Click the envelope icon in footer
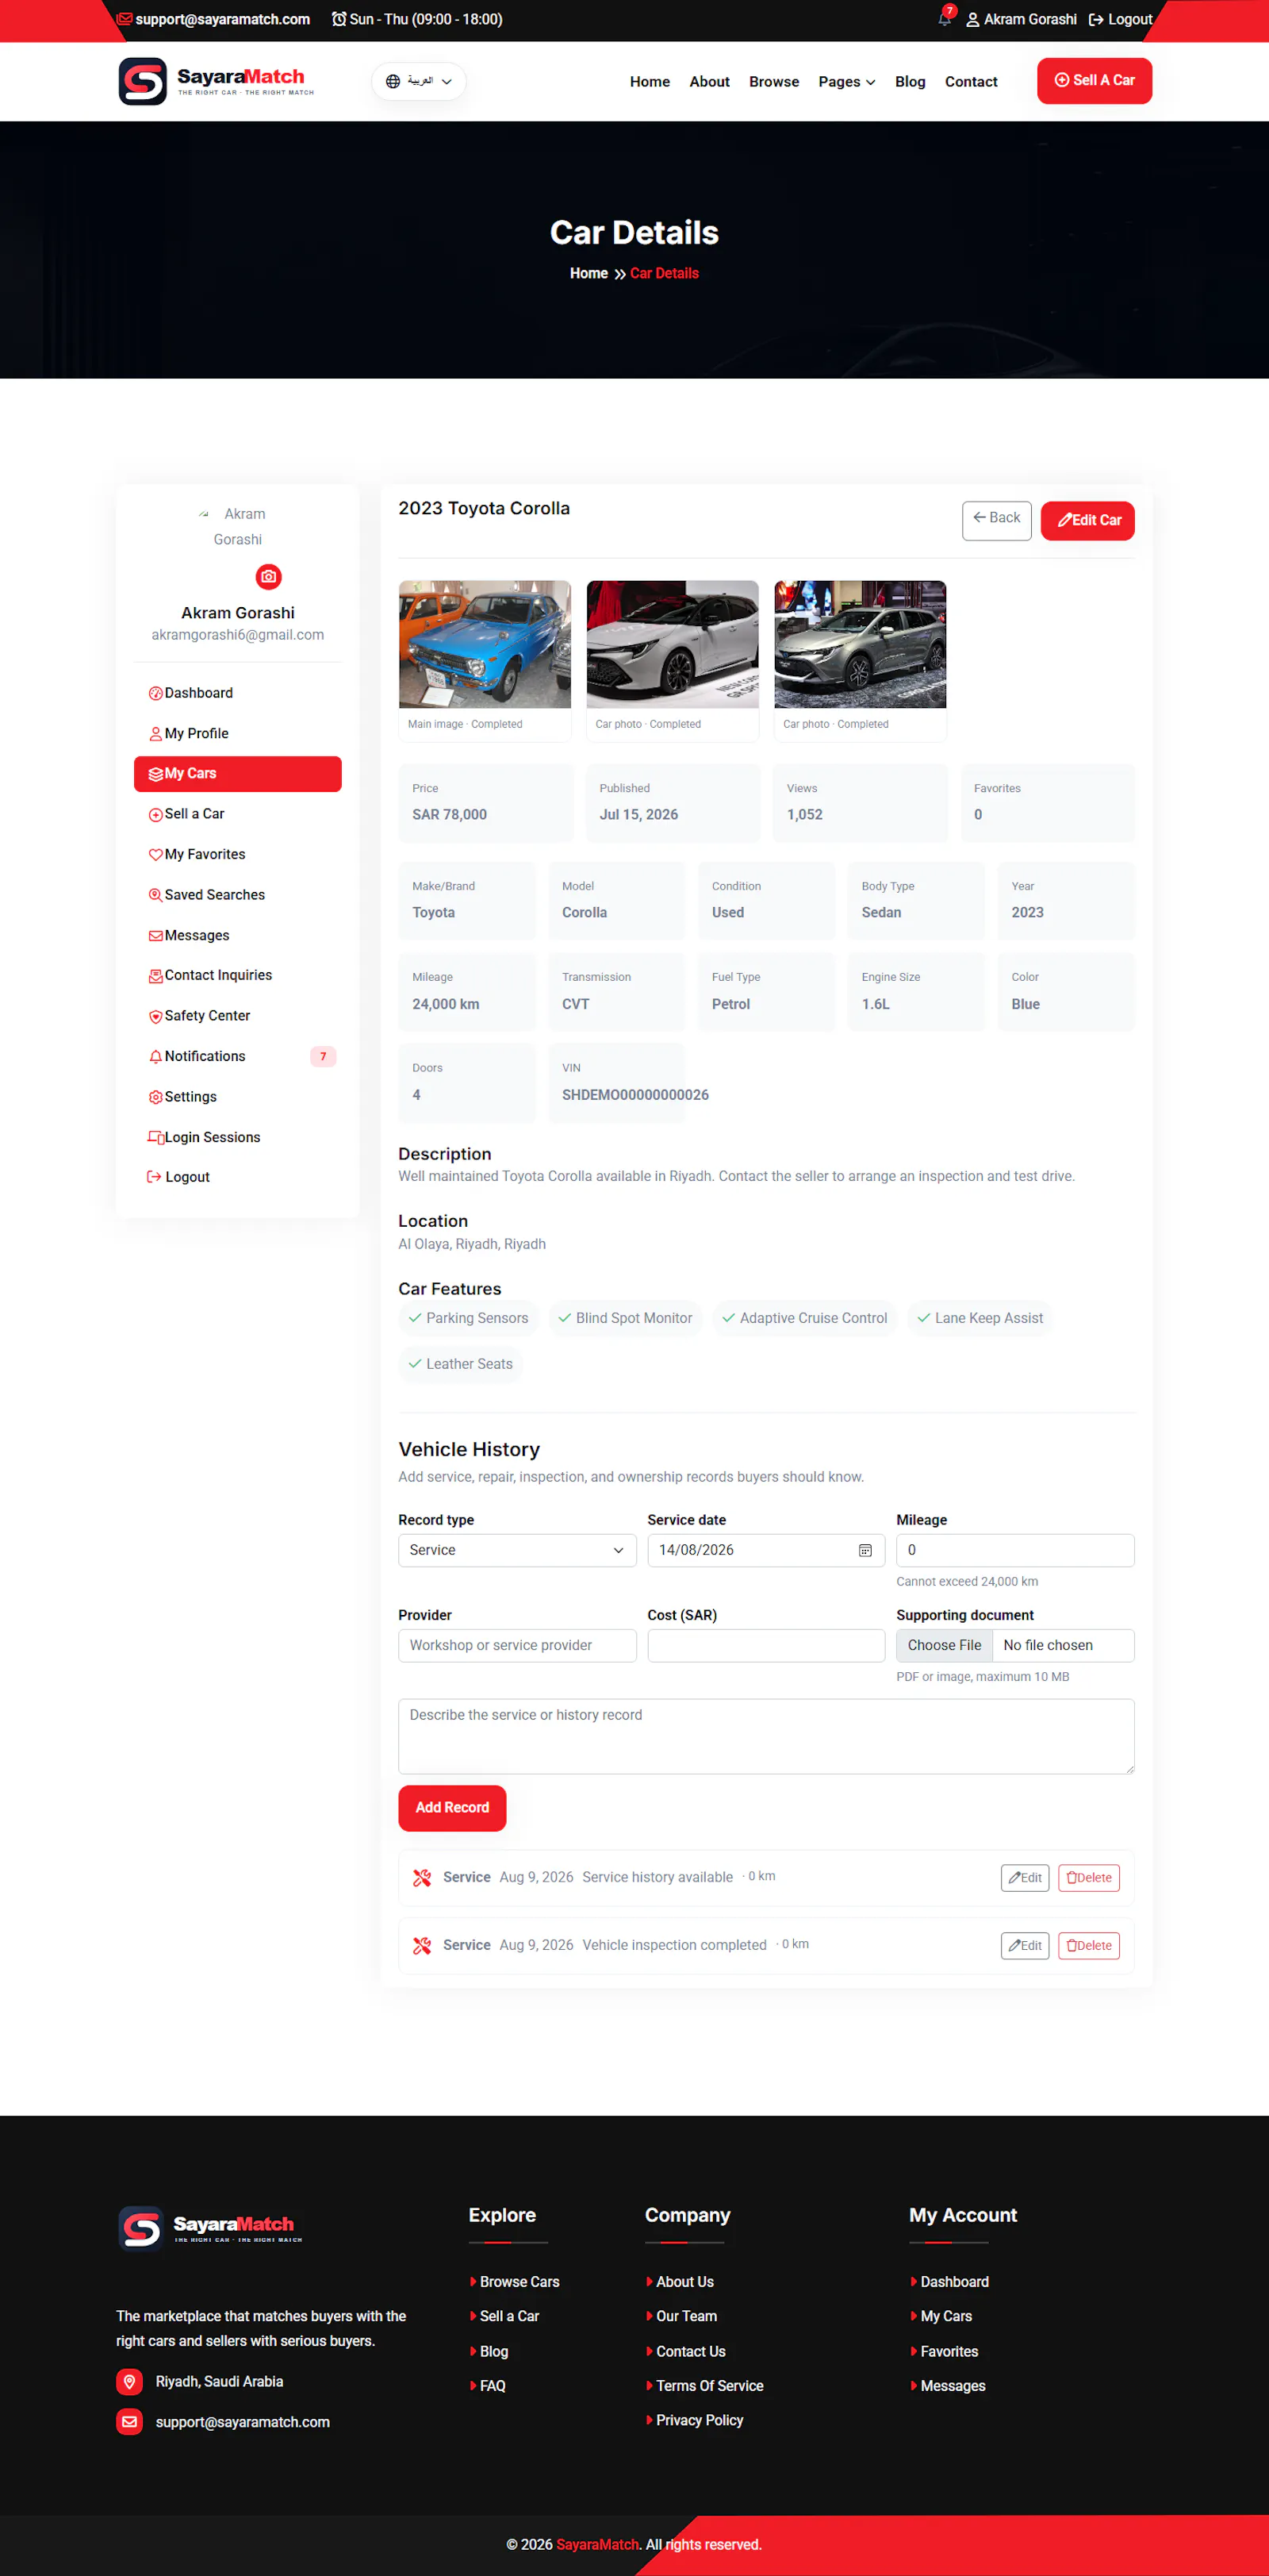The width and height of the screenshot is (1269, 2576). pos(129,2421)
